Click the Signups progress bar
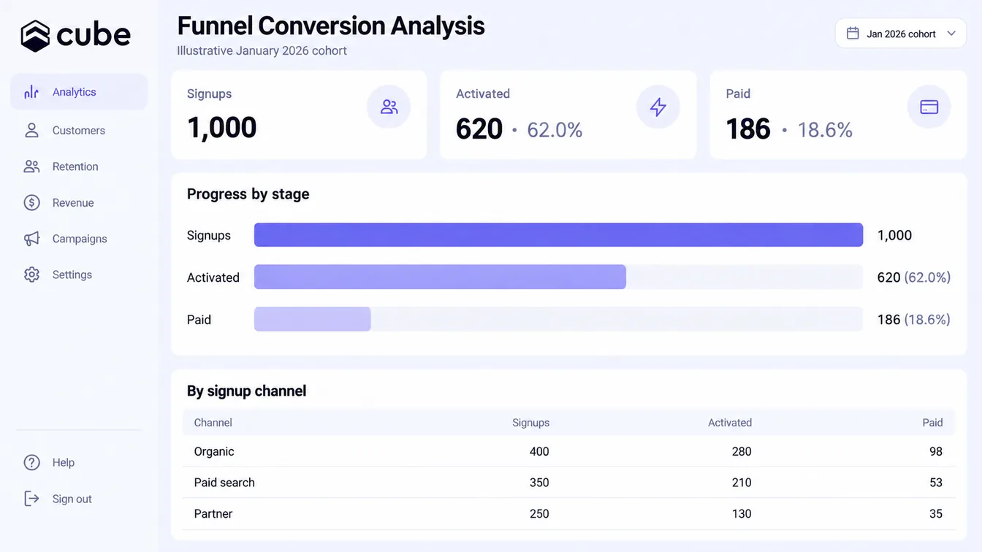Image resolution: width=982 pixels, height=552 pixels. tap(558, 235)
